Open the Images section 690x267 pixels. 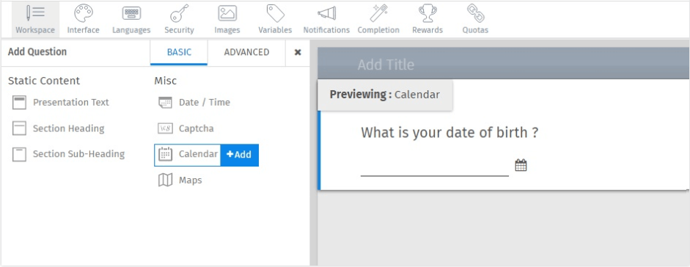(x=227, y=20)
